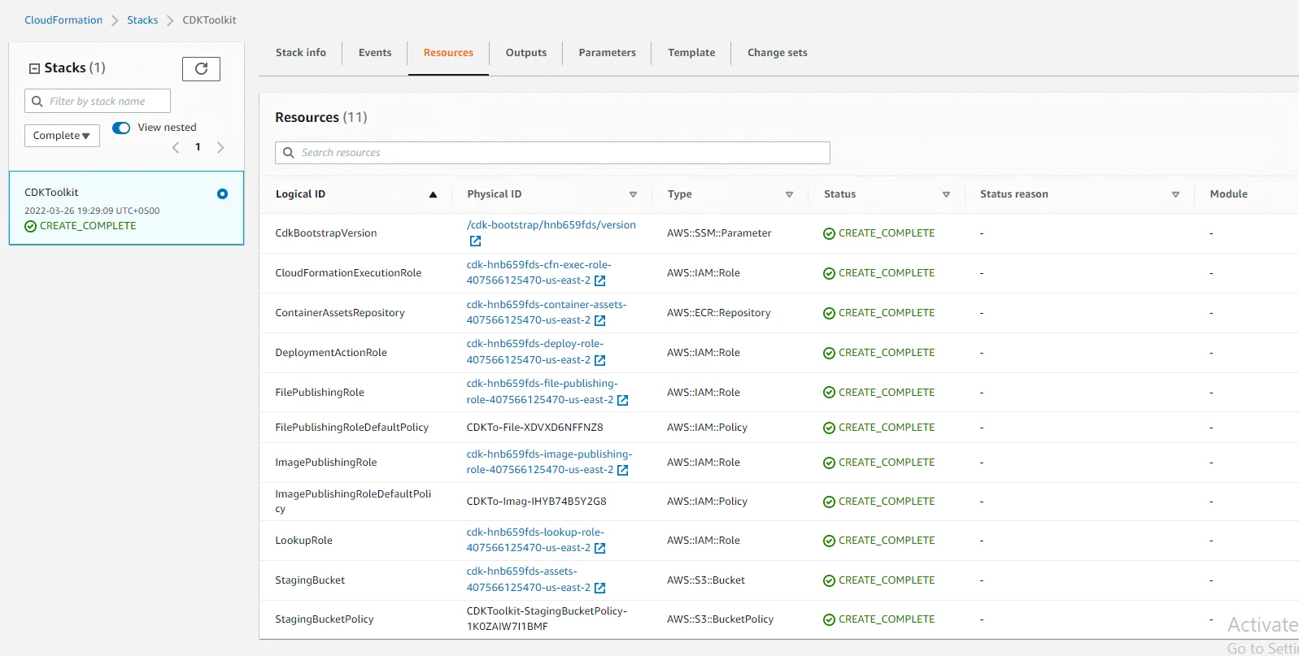Image resolution: width=1299 pixels, height=656 pixels.
Task: Open the Outputs tab
Action: pos(526,53)
